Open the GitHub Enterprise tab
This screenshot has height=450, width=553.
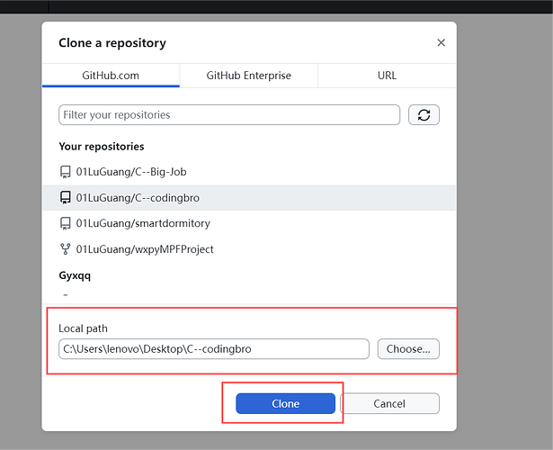click(x=249, y=76)
